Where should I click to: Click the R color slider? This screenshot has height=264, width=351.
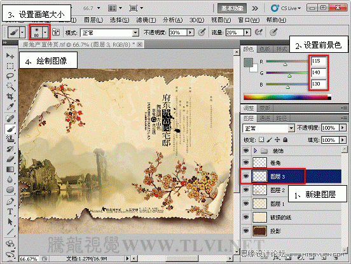tap(287, 61)
